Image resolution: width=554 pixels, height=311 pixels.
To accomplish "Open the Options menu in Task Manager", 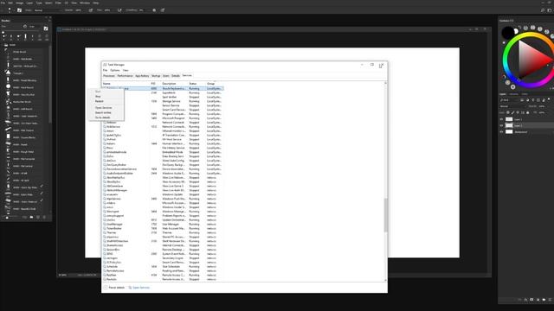I will click(115, 70).
